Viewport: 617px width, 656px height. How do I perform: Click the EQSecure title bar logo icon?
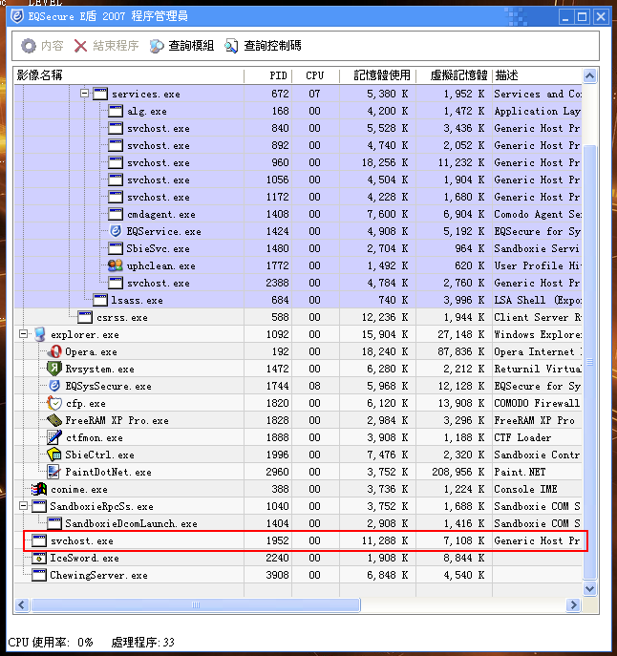tap(17, 16)
